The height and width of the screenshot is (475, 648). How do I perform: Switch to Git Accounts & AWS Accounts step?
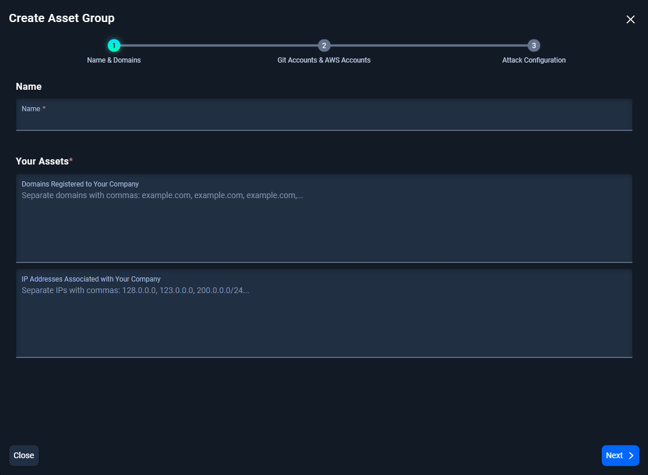(324, 60)
